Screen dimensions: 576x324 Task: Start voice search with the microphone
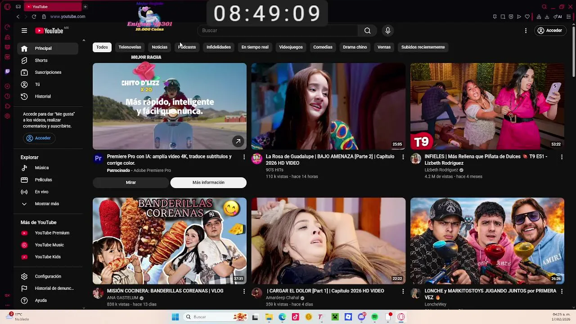388,31
